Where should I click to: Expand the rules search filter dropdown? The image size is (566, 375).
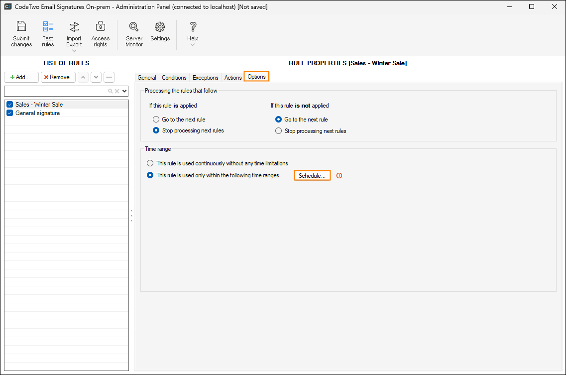point(124,91)
